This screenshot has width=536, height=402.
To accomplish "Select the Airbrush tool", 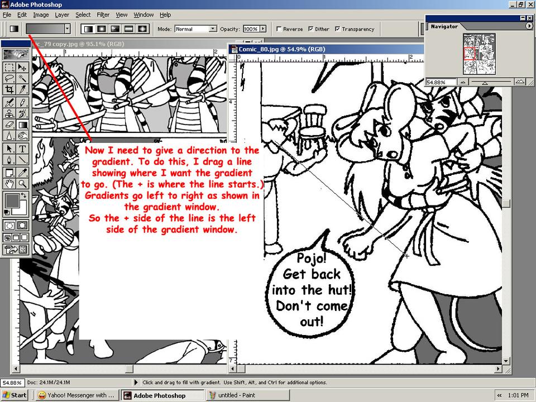I will pyautogui.click(x=9, y=102).
